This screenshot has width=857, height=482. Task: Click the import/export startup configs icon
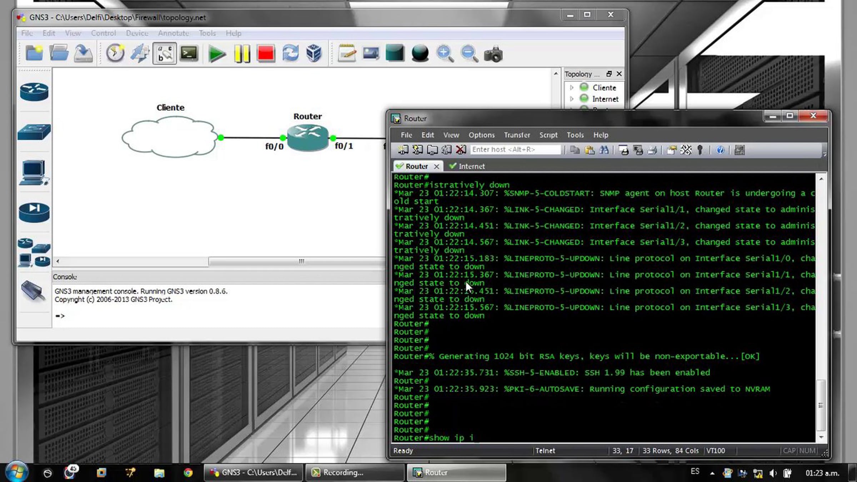click(140, 54)
